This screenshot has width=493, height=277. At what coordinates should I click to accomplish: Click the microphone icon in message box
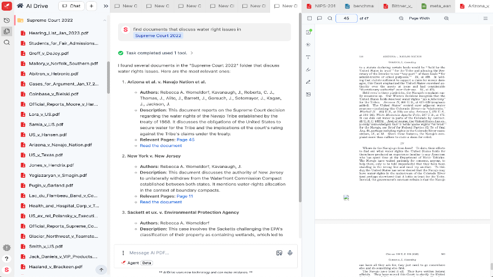pos(290,253)
